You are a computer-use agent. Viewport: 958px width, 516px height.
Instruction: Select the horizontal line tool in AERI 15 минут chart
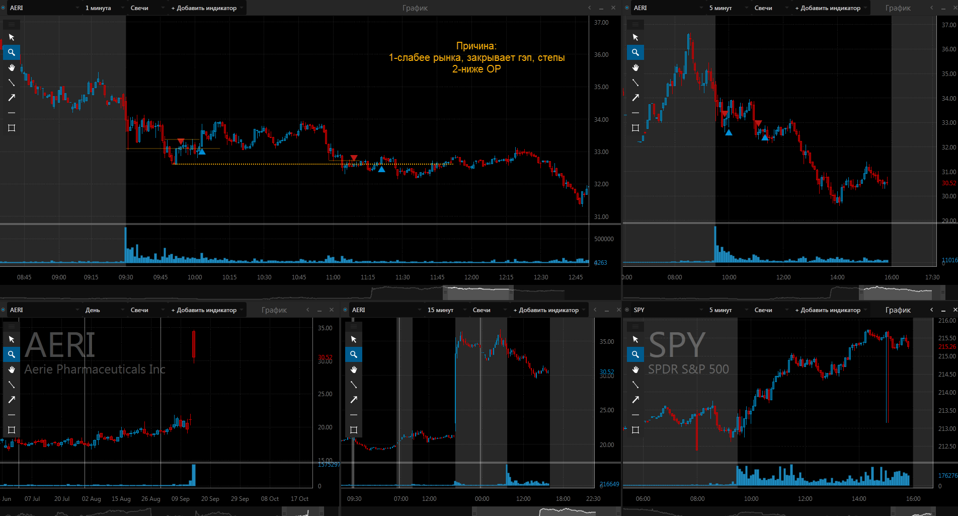pyautogui.click(x=354, y=415)
